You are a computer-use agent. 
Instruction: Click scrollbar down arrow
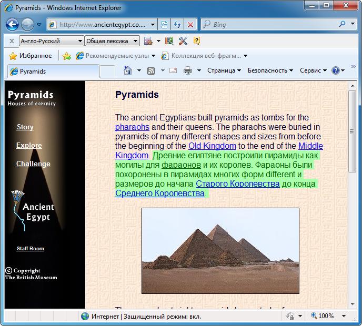[x=353, y=304]
